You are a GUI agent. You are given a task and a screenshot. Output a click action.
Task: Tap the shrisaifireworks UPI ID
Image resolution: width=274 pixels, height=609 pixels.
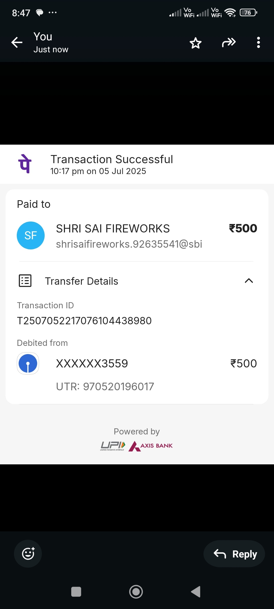click(129, 244)
